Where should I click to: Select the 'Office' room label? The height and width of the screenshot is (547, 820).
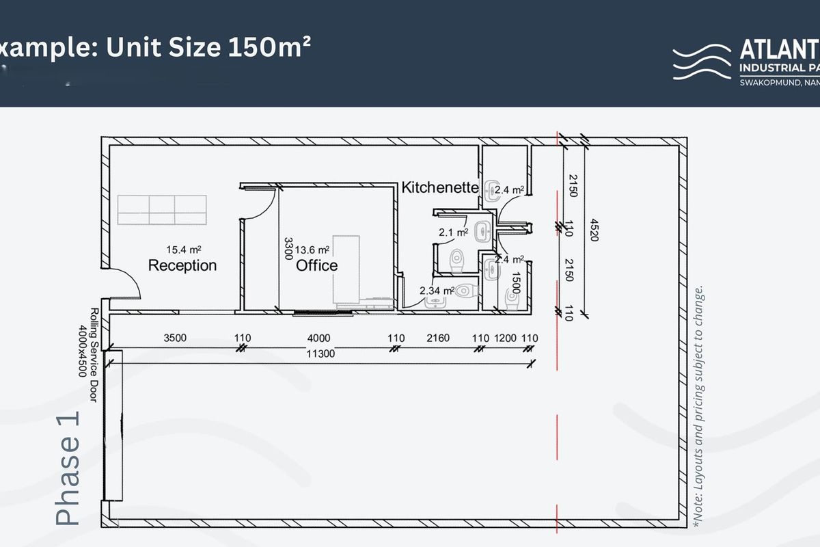tap(317, 265)
